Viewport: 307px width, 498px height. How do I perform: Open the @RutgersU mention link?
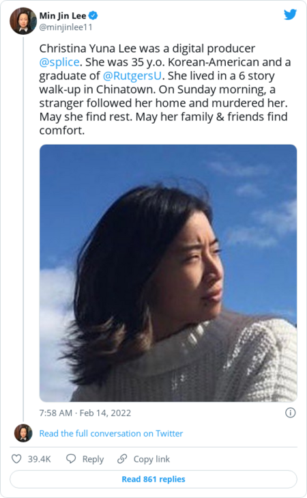[132, 76]
